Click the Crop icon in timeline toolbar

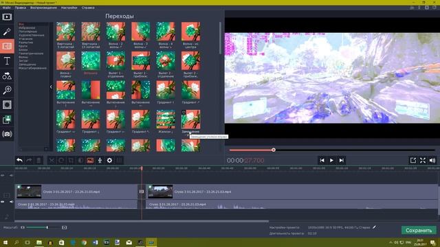coord(71,160)
